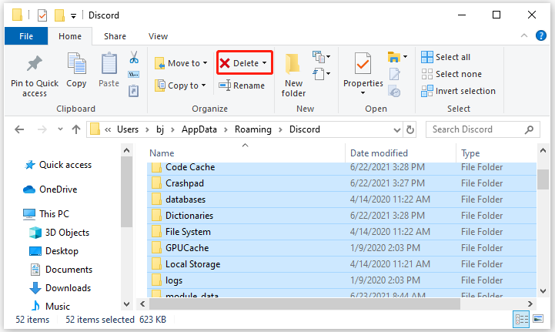Click the History icon in Open group
Viewport: 555px width, 332px height.
(394, 91)
